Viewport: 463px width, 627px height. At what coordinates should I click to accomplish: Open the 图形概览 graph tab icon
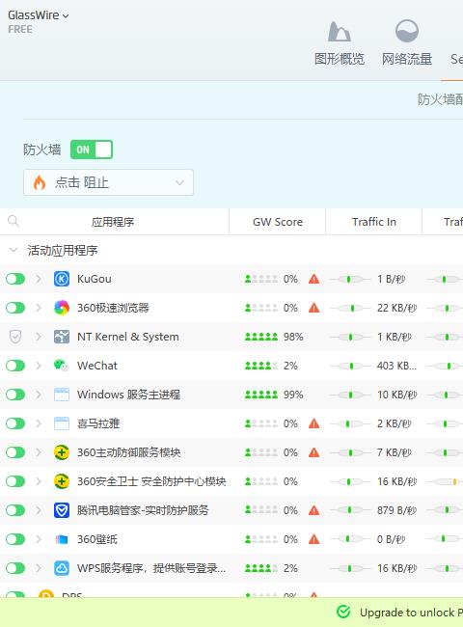(340, 31)
